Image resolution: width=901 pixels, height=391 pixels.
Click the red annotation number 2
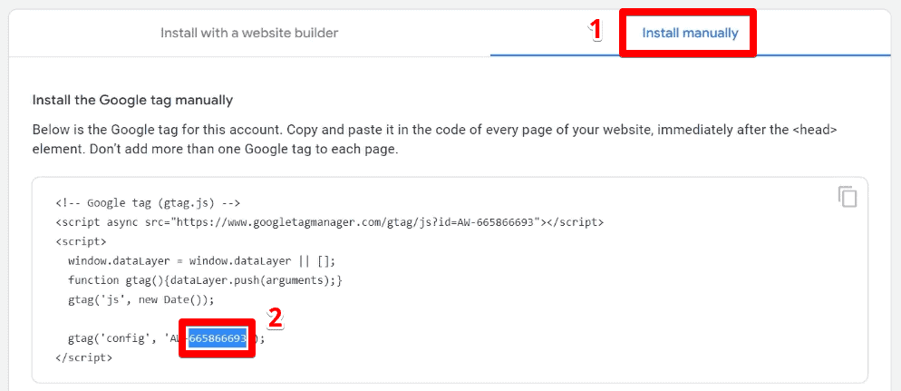pyautogui.click(x=276, y=318)
